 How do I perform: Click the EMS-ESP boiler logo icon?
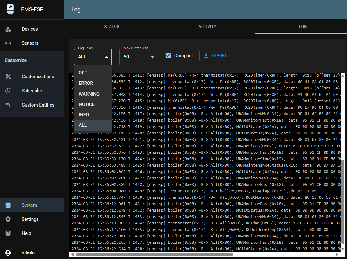(11, 9)
